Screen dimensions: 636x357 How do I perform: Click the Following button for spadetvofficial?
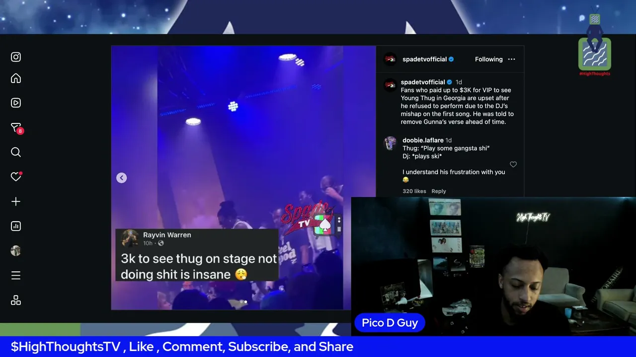coord(489,59)
